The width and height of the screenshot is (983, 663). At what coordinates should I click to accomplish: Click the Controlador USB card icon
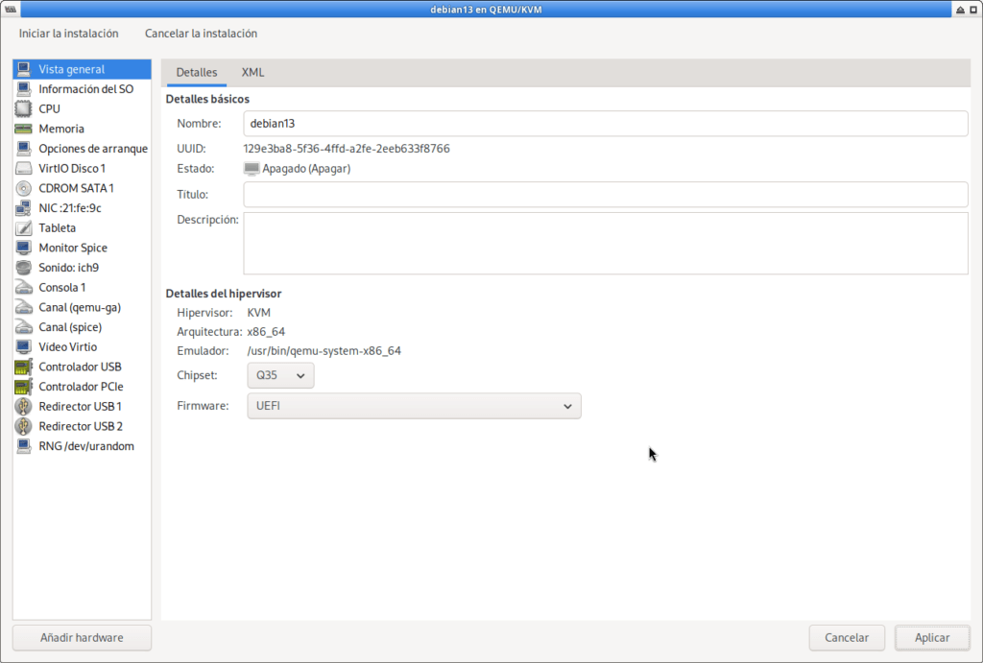tap(23, 367)
